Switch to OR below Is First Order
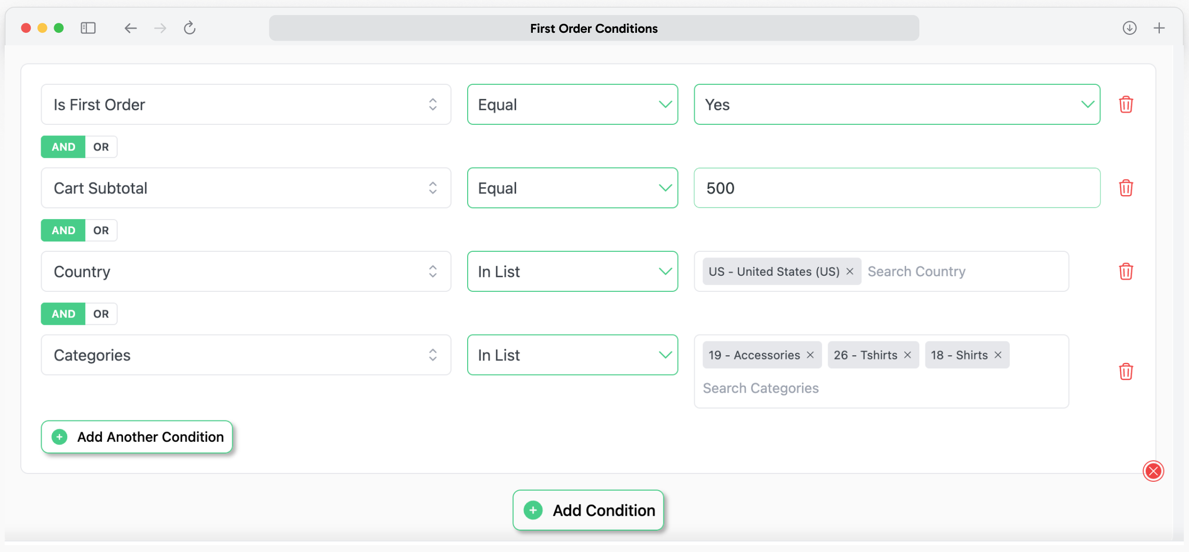1189x552 pixels. [x=101, y=147]
